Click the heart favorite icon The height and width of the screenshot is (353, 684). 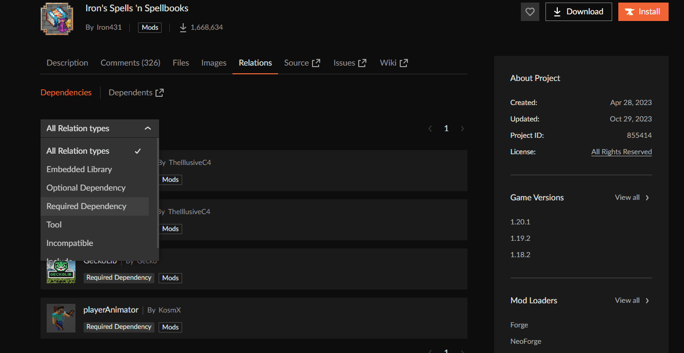(530, 12)
